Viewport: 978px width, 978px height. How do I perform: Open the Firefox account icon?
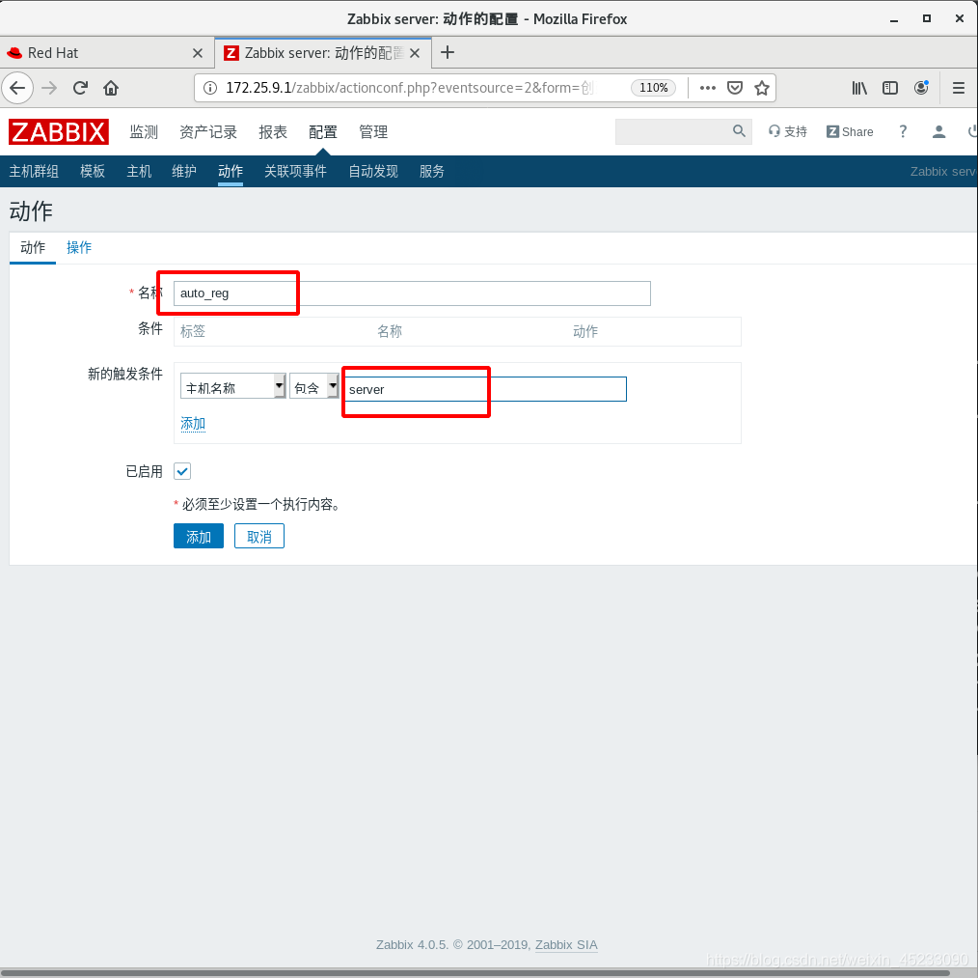click(921, 88)
